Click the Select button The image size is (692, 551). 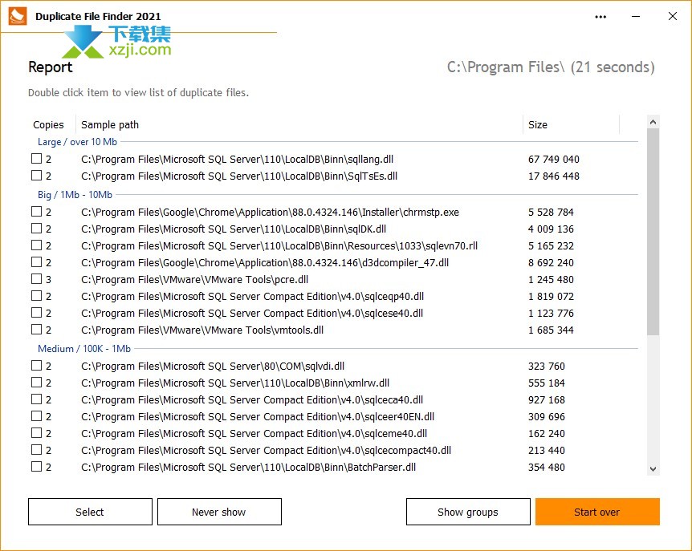[x=90, y=512]
